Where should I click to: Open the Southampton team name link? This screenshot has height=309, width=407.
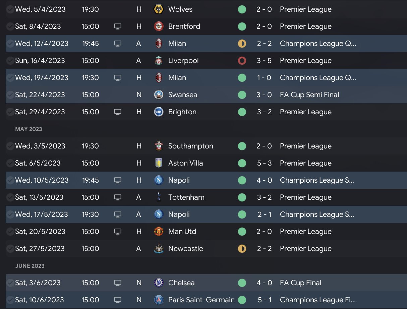click(190, 146)
